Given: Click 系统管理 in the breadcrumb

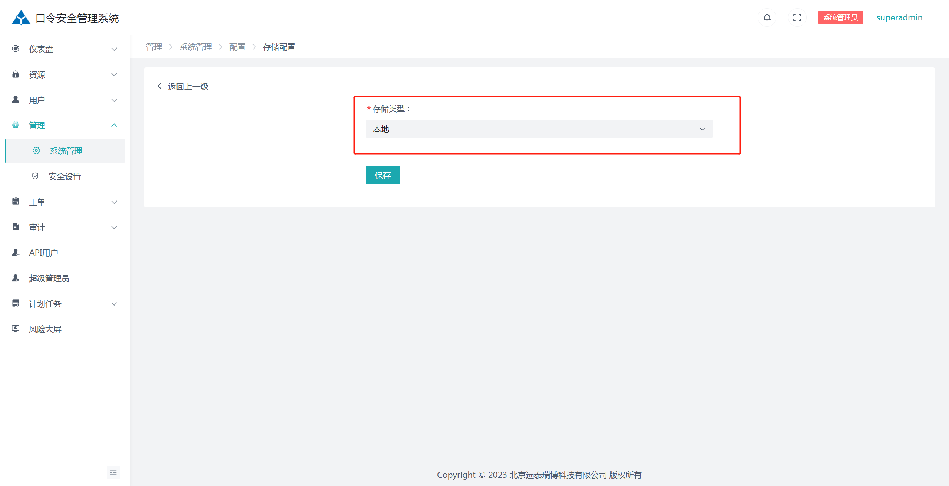Looking at the screenshot, I should coord(196,47).
